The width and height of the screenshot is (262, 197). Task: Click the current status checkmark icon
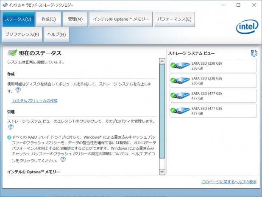point(12,53)
